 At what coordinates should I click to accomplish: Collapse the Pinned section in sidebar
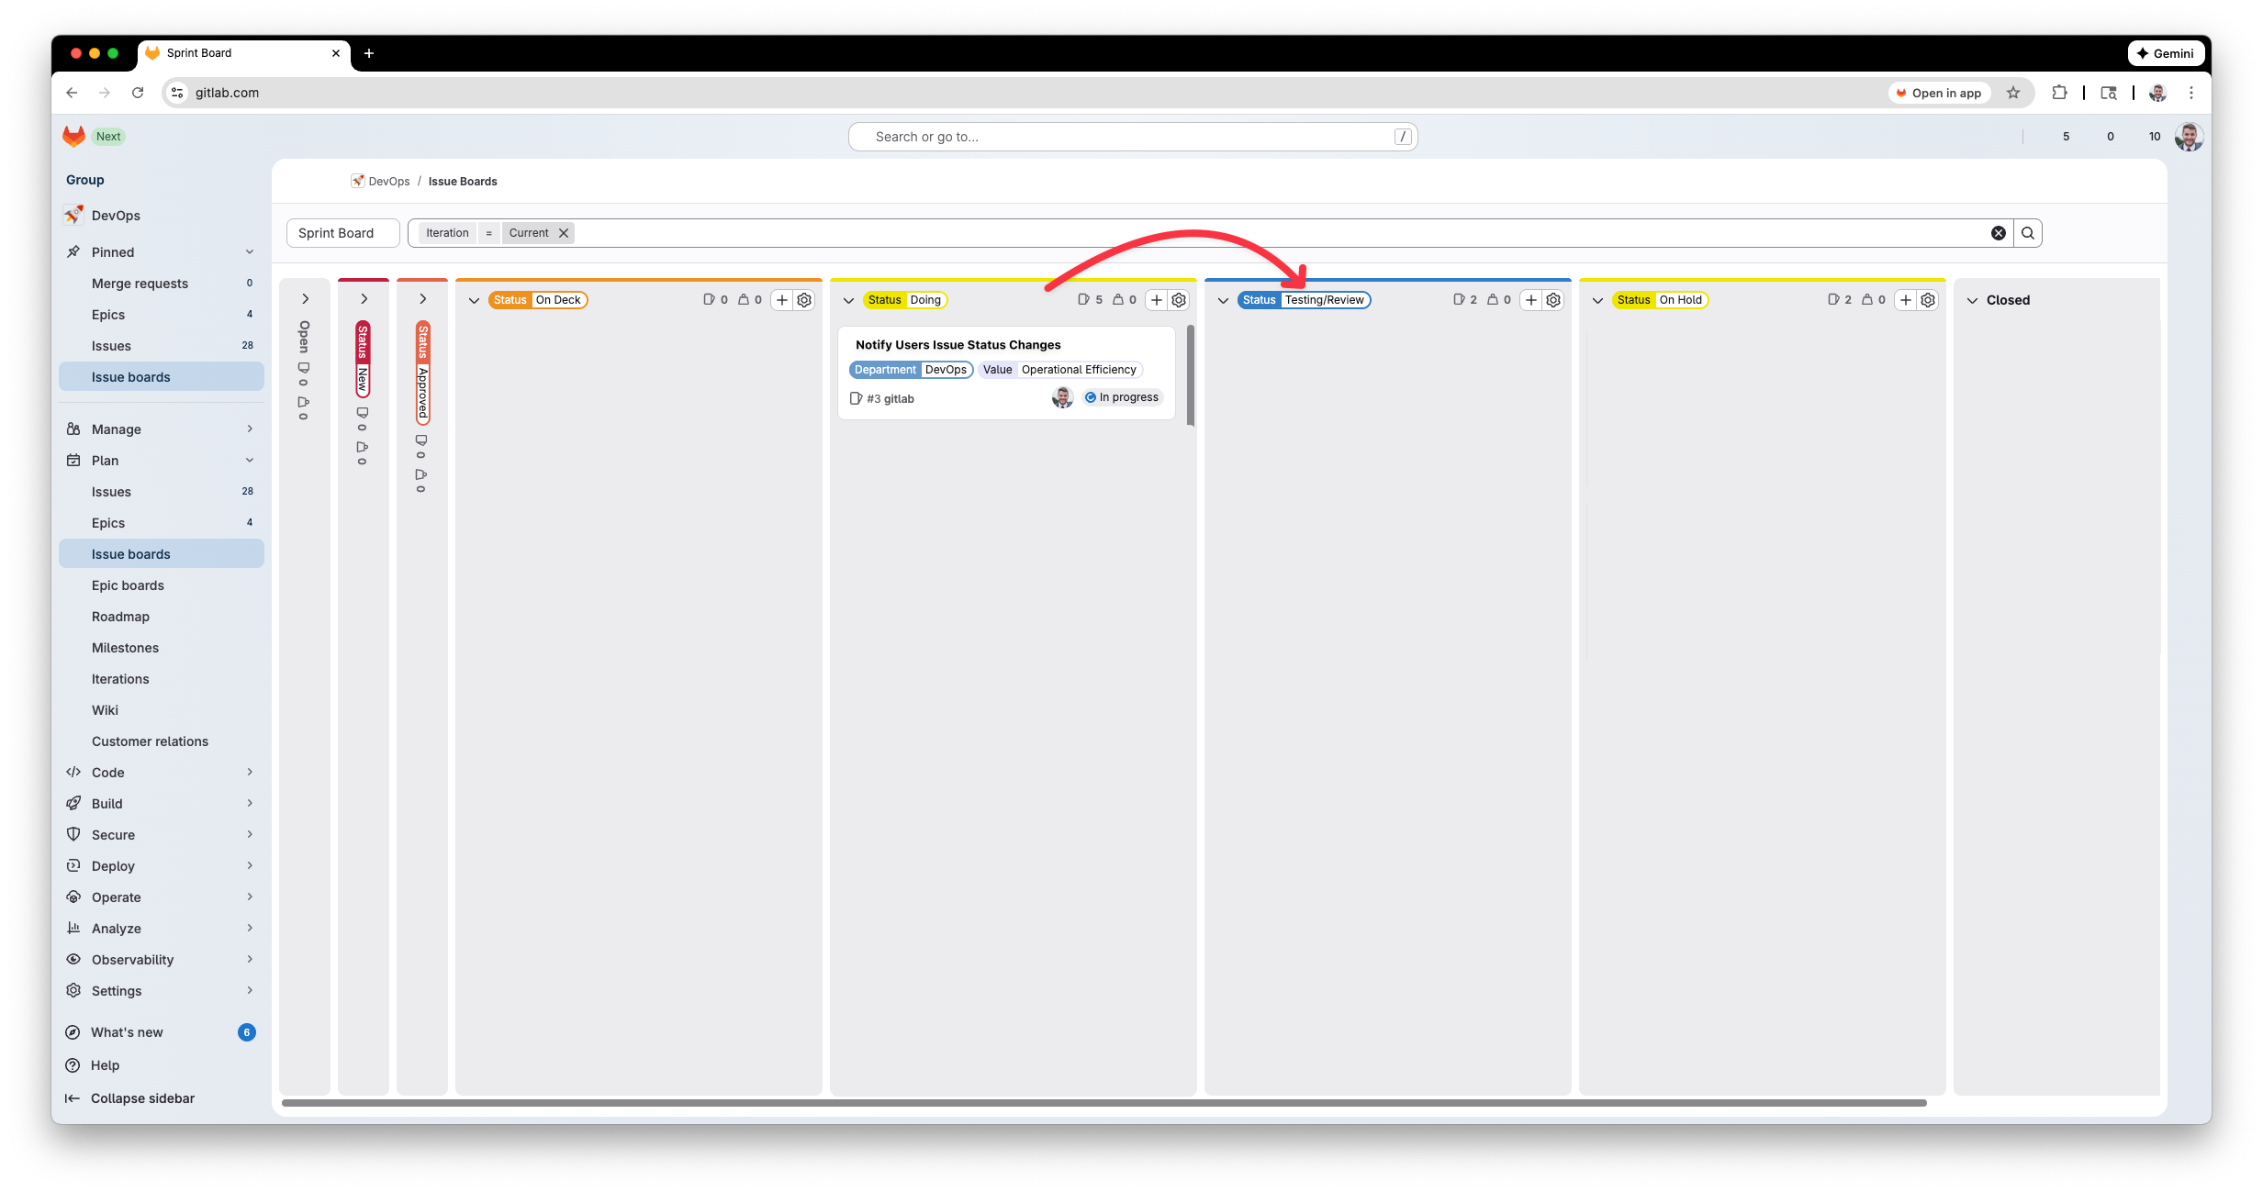coord(250,252)
